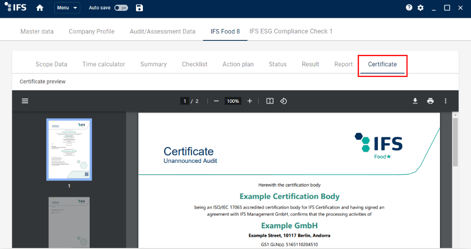Open the Status sub-tab
Viewport: 471px width, 249px height.
277,64
